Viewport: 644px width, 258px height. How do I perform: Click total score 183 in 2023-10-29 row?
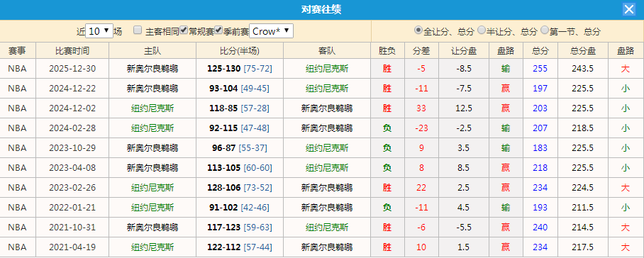tap(540, 147)
